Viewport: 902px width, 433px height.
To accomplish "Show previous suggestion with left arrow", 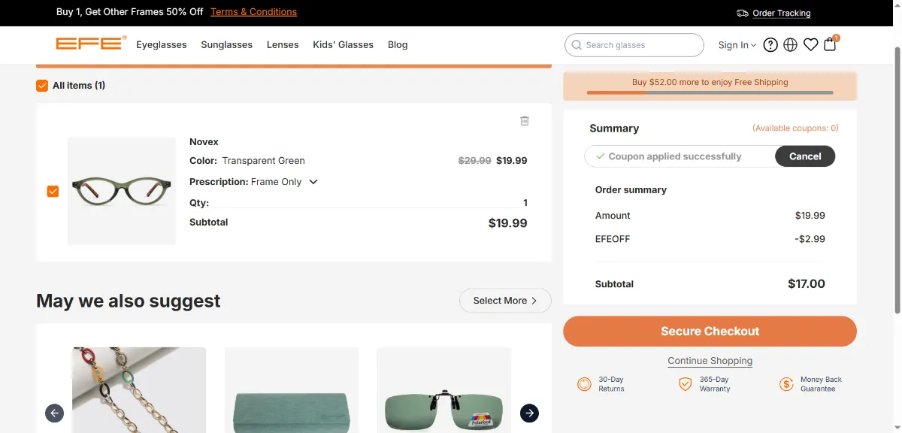I will pyautogui.click(x=54, y=413).
